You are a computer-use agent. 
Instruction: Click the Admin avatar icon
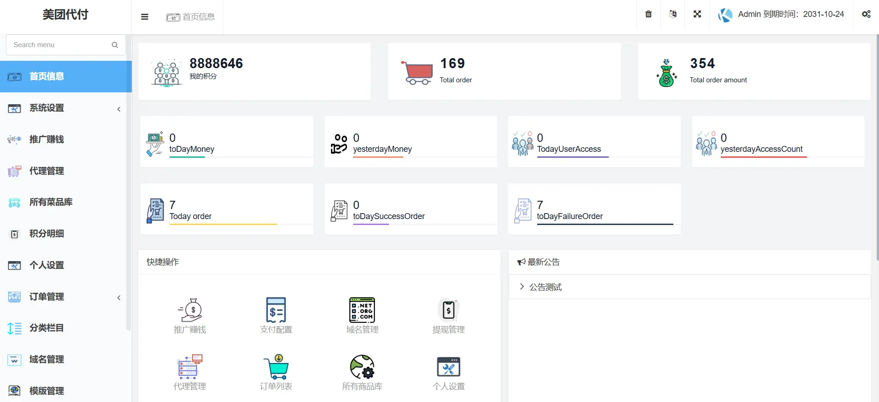(725, 15)
